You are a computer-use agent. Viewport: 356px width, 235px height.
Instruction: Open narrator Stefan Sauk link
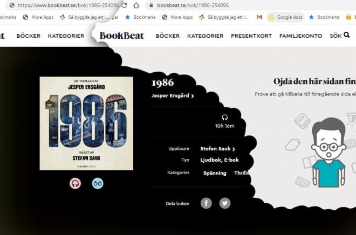coord(215,149)
